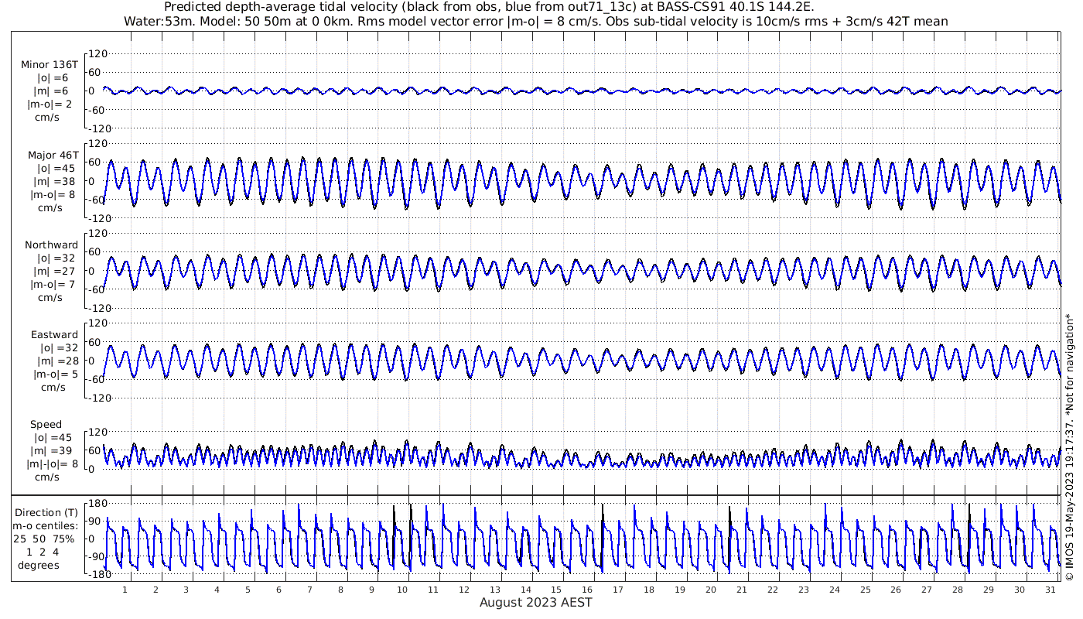Image resolution: width=1083 pixels, height=619 pixels.
Task: Click the '25 50 75%' centile header
Action: (45, 539)
